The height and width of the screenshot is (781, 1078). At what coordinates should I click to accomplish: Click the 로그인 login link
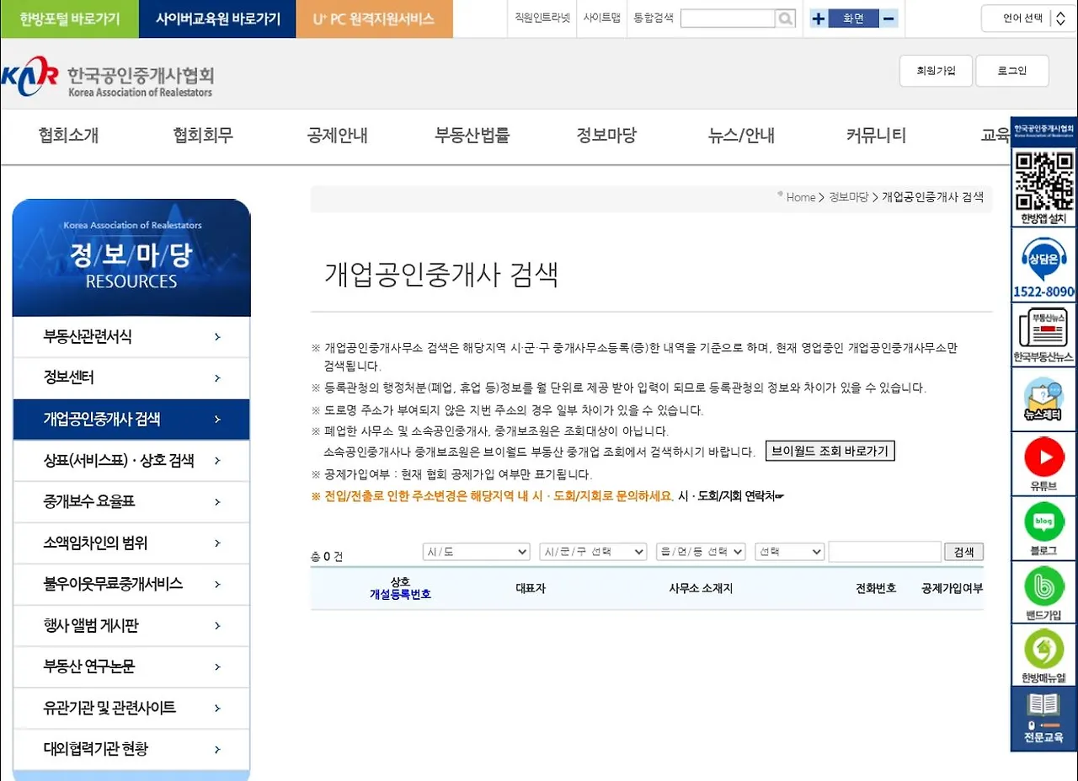(1011, 71)
